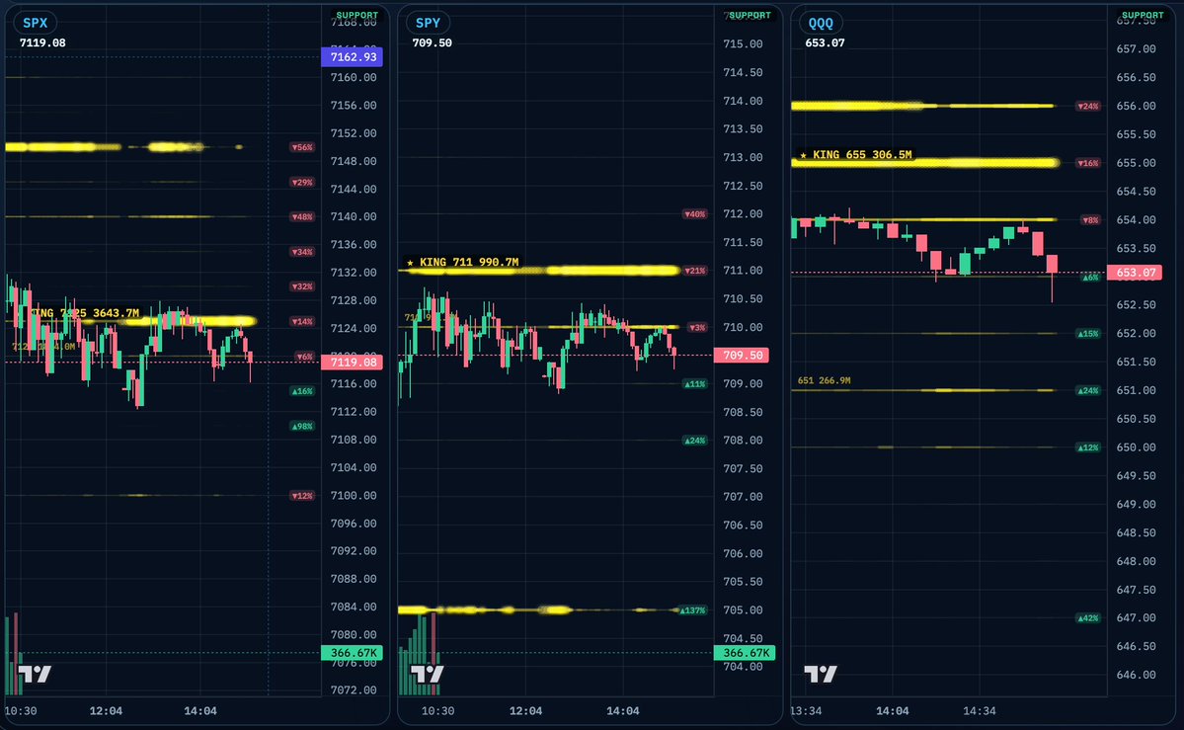Click the ▼24% tag at QQQ 656 level
The width and height of the screenshot is (1184, 730).
point(1087,106)
